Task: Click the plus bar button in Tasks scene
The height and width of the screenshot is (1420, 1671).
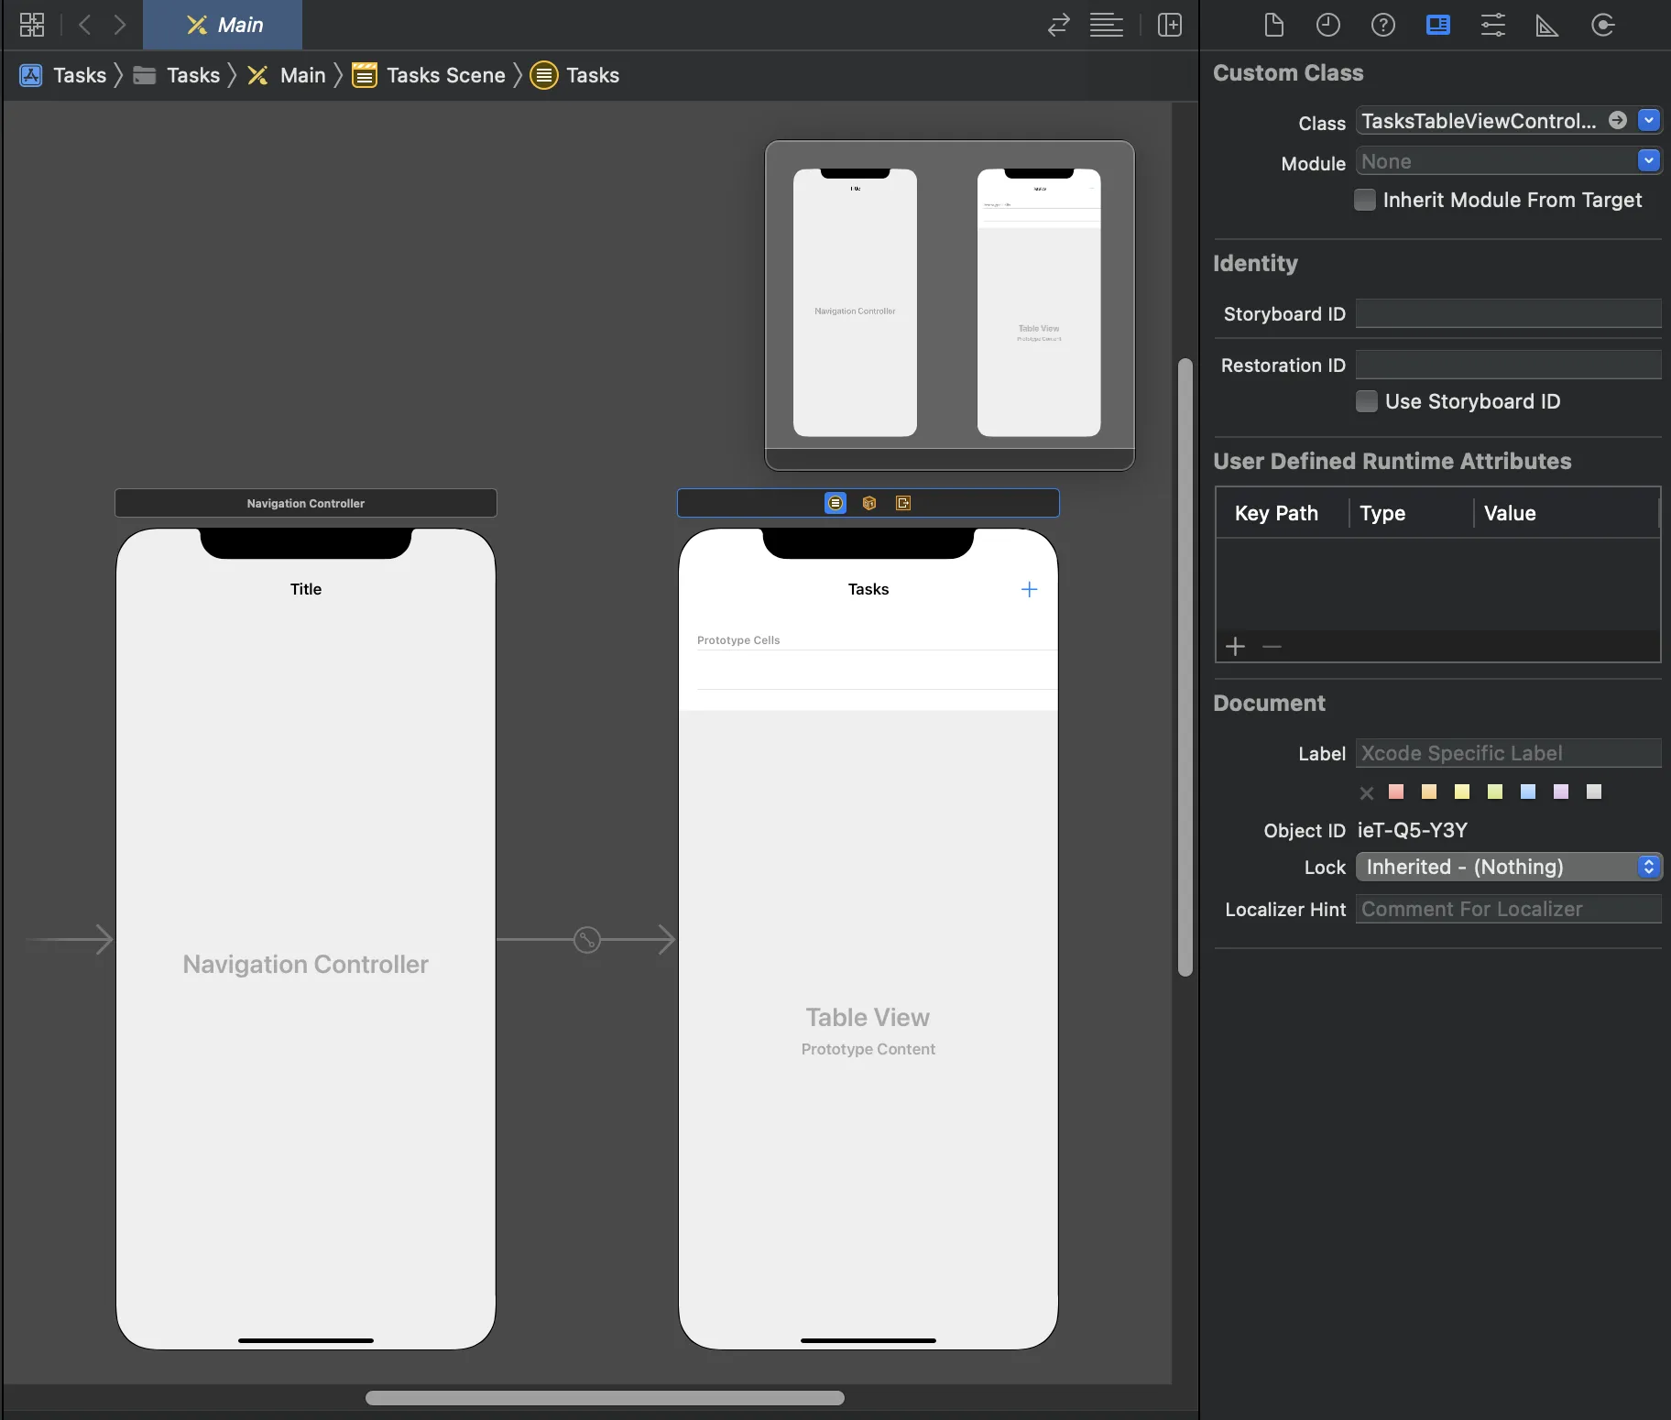Action: click(x=1029, y=589)
